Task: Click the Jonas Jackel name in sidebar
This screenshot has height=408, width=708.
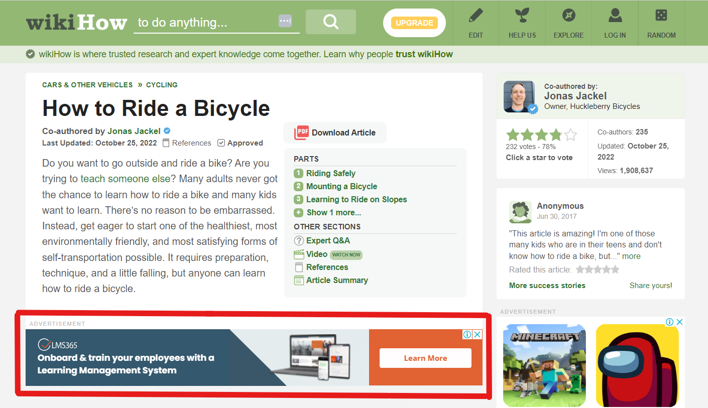Action: coord(575,96)
